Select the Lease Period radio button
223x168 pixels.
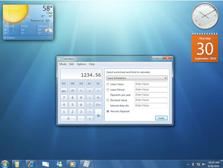tap(108, 90)
